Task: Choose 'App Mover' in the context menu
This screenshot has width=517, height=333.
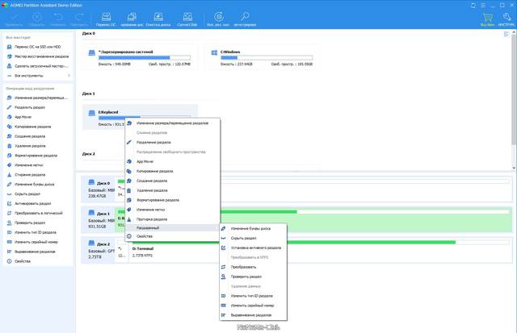Action: click(x=172, y=161)
